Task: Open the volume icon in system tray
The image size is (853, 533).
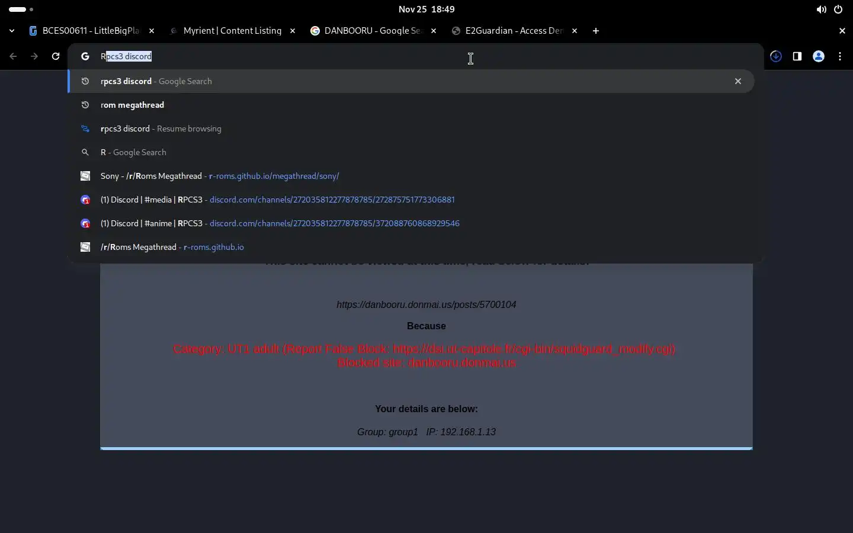Action: pos(821,9)
